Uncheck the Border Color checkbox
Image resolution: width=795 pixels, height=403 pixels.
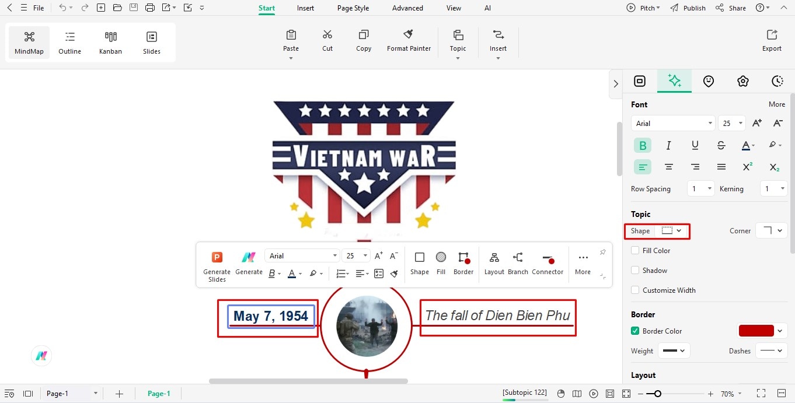[635, 331]
